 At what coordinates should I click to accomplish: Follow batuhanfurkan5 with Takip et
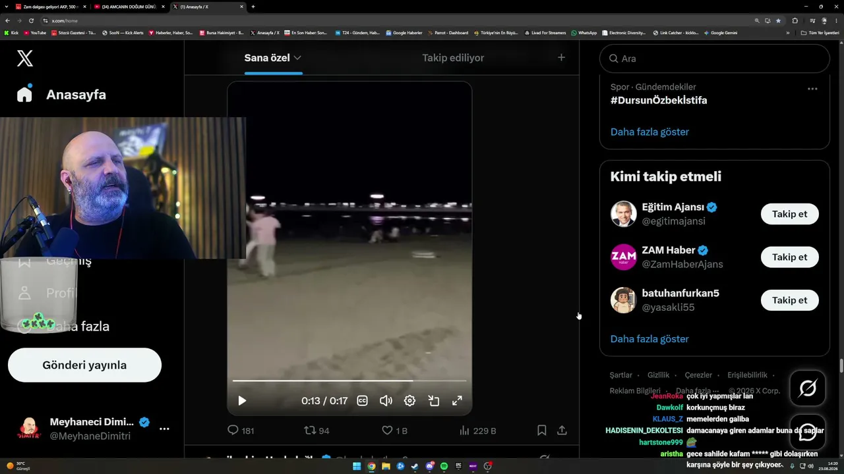(x=789, y=300)
